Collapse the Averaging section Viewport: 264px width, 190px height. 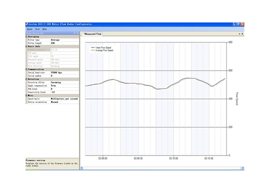[27, 37]
